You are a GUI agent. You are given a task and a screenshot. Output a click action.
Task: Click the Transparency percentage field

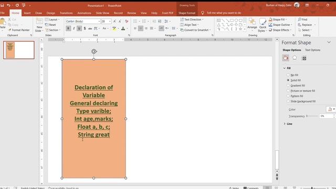click(327, 116)
